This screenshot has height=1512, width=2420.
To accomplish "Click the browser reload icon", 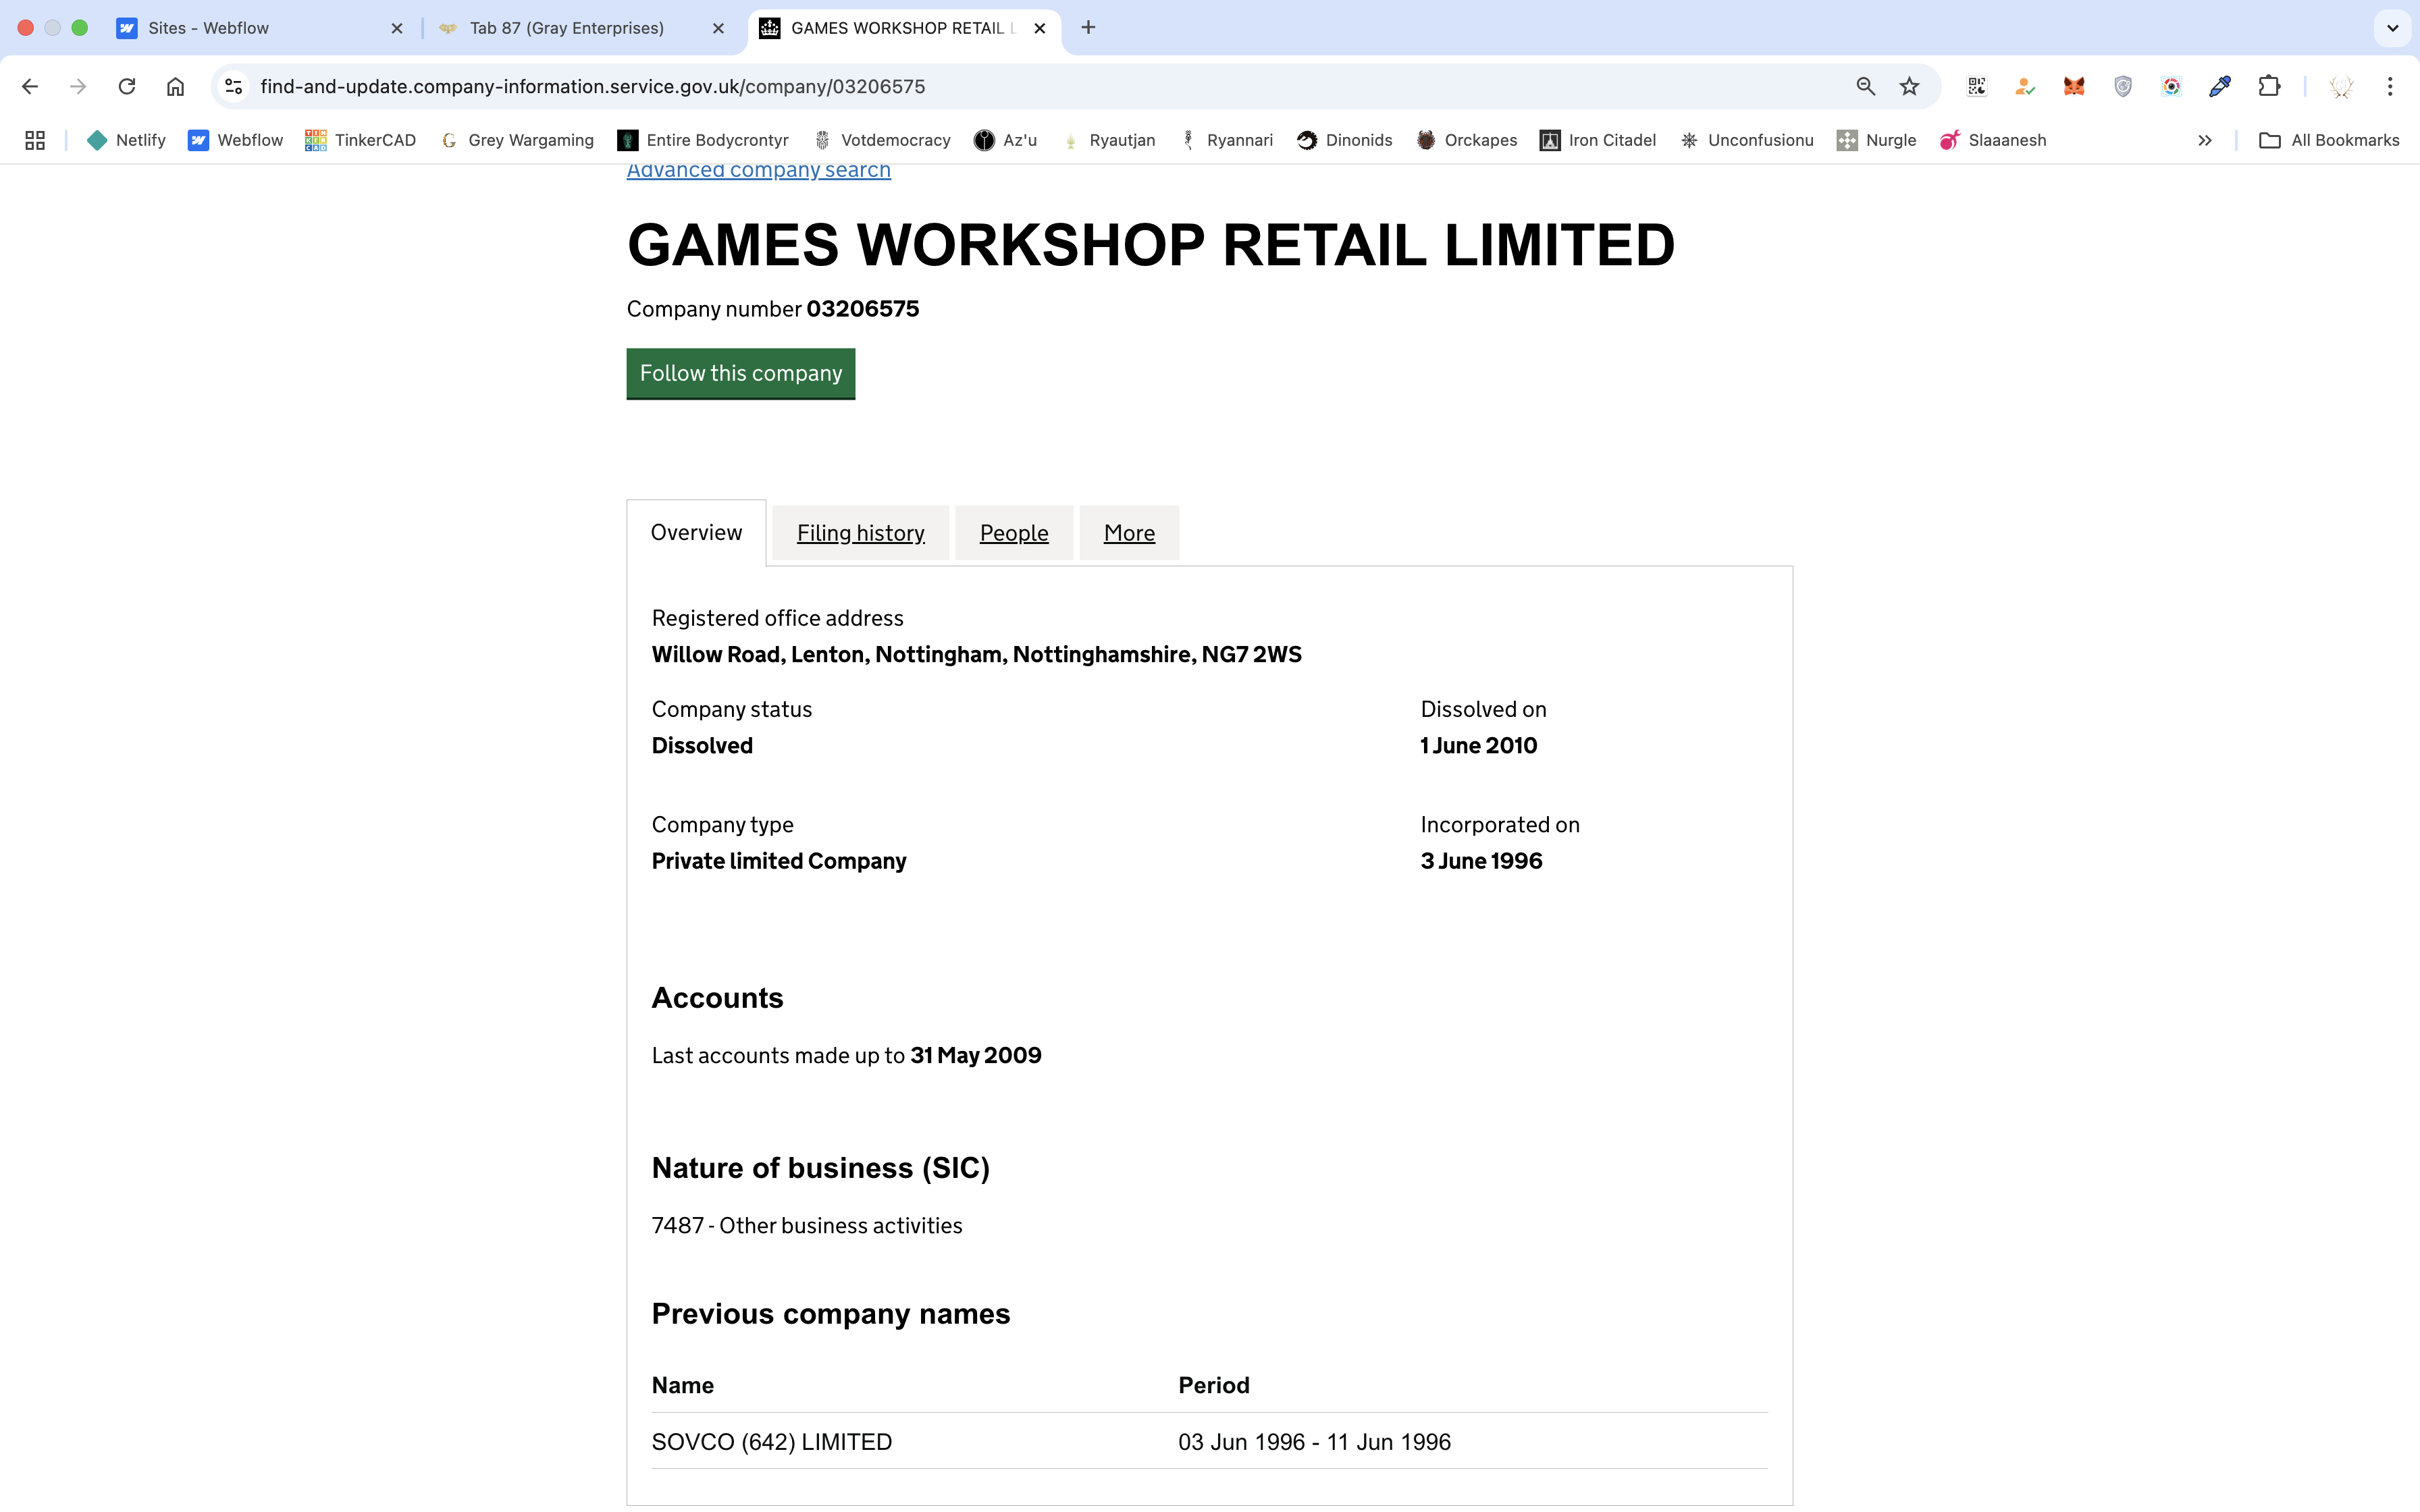I will [127, 86].
